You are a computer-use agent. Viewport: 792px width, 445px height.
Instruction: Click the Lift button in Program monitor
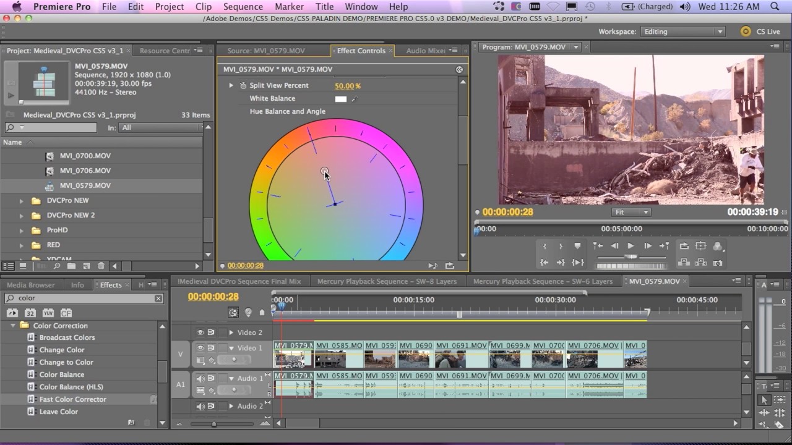coord(684,263)
